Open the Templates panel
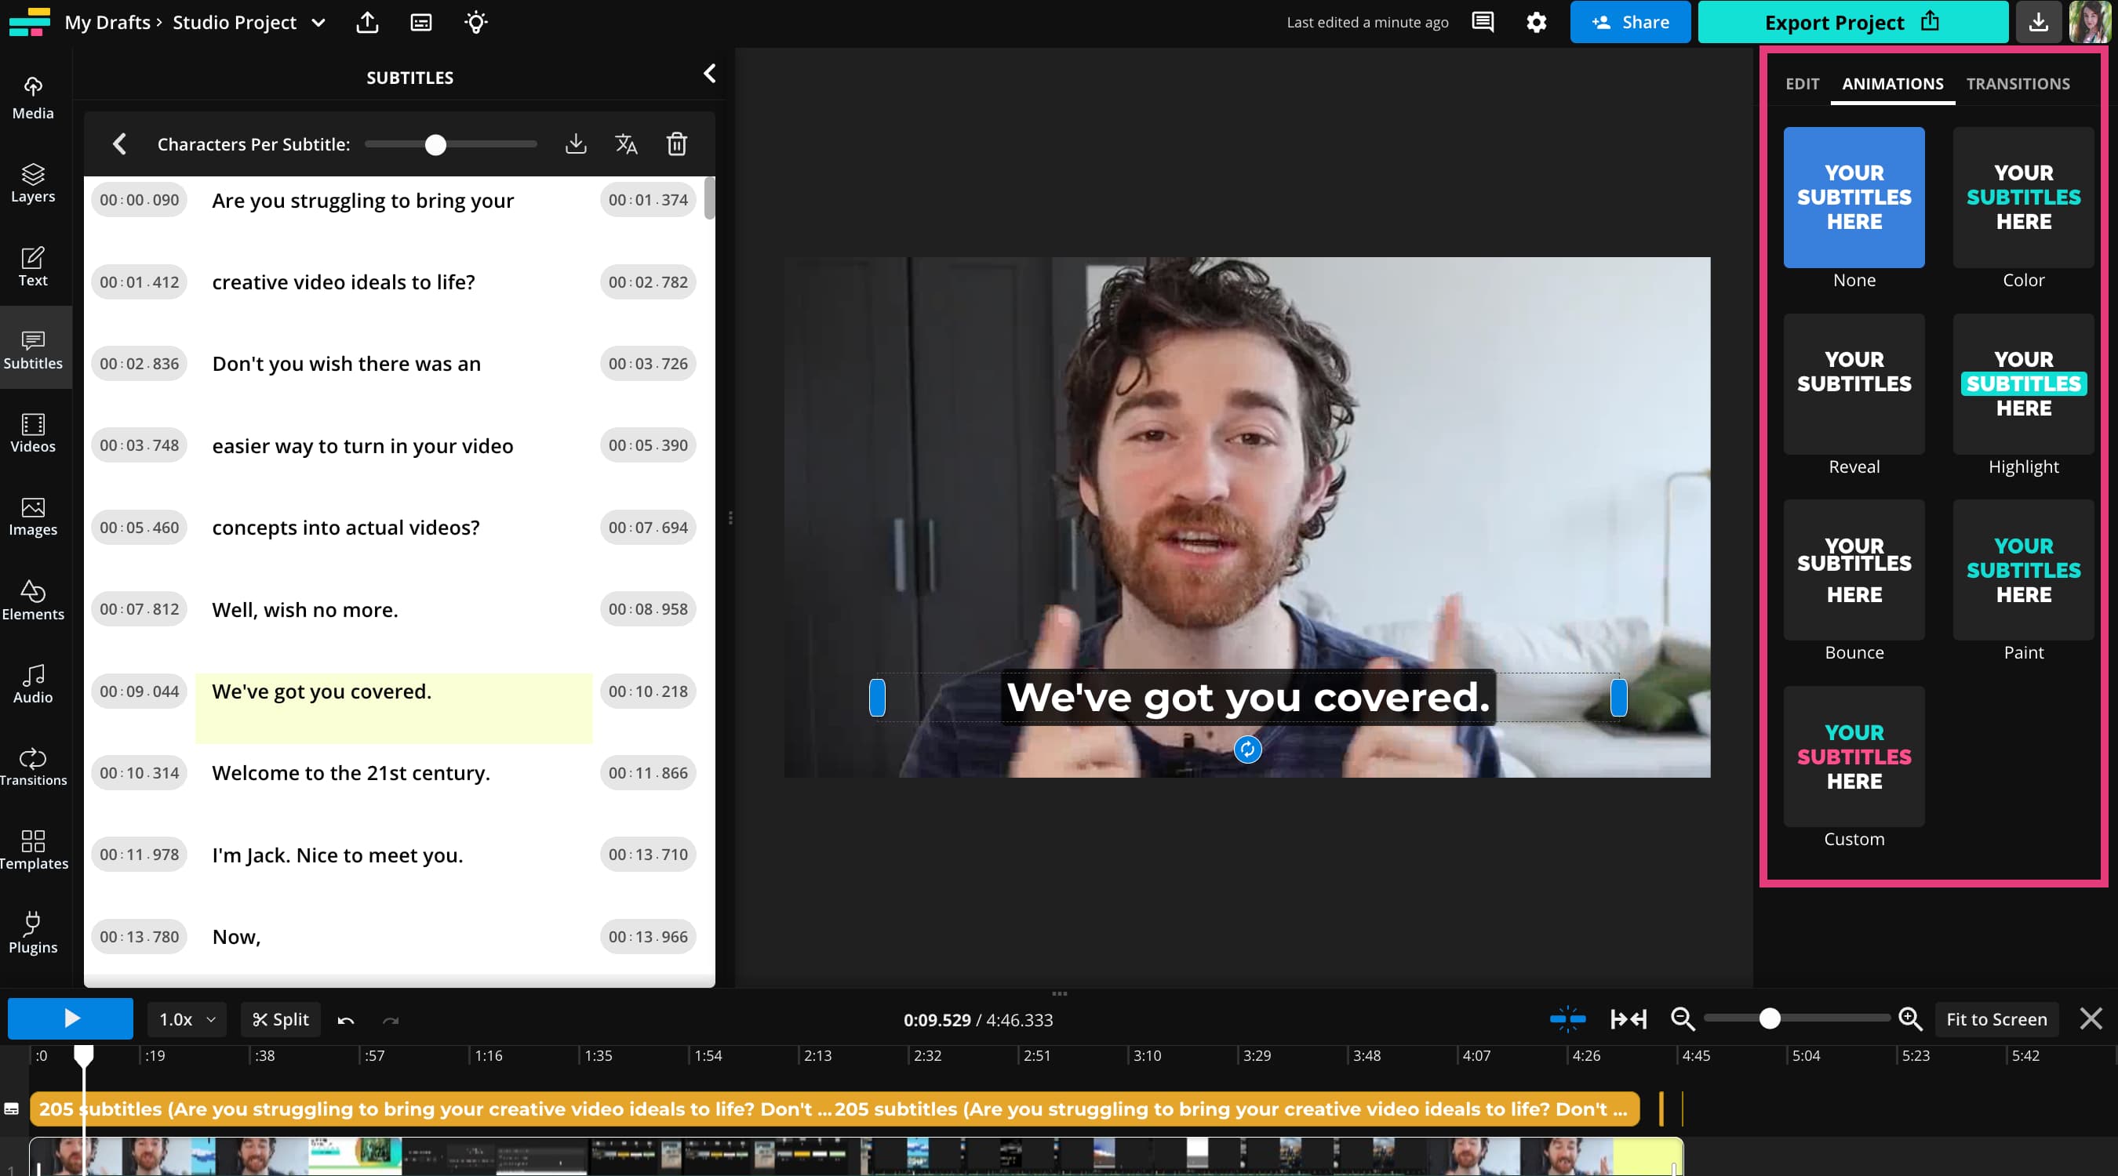This screenshot has width=2118, height=1176. click(x=34, y=851)
